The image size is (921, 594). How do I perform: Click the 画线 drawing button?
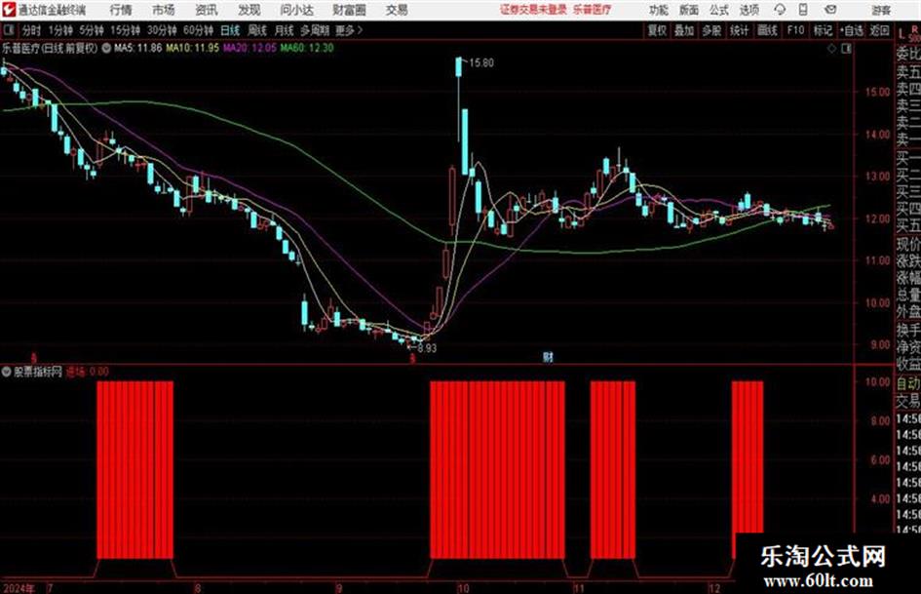tap(766, 30)
